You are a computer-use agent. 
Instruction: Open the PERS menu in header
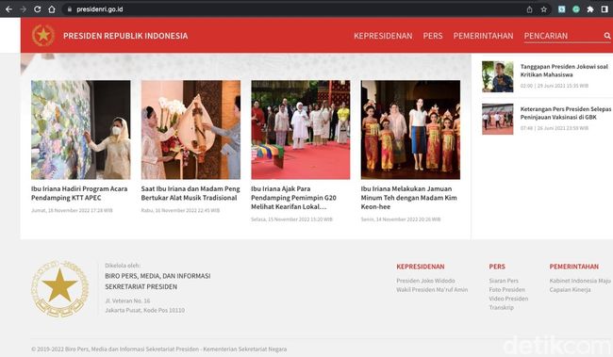(x=433, y=36)
